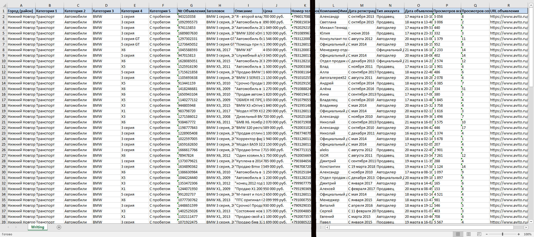
Task: Click listing number cell 943210358
Action: (191, 16)
